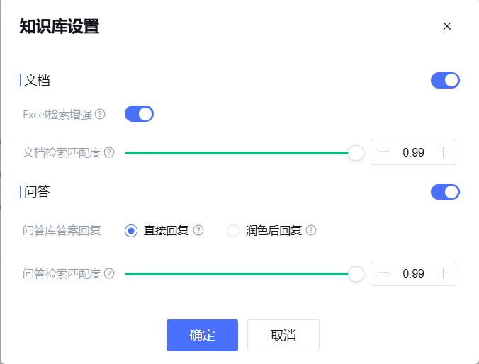Click help icon beside 文档检索匹配度
This screenshot has width=479, height=364.
(x=109, y=152)
